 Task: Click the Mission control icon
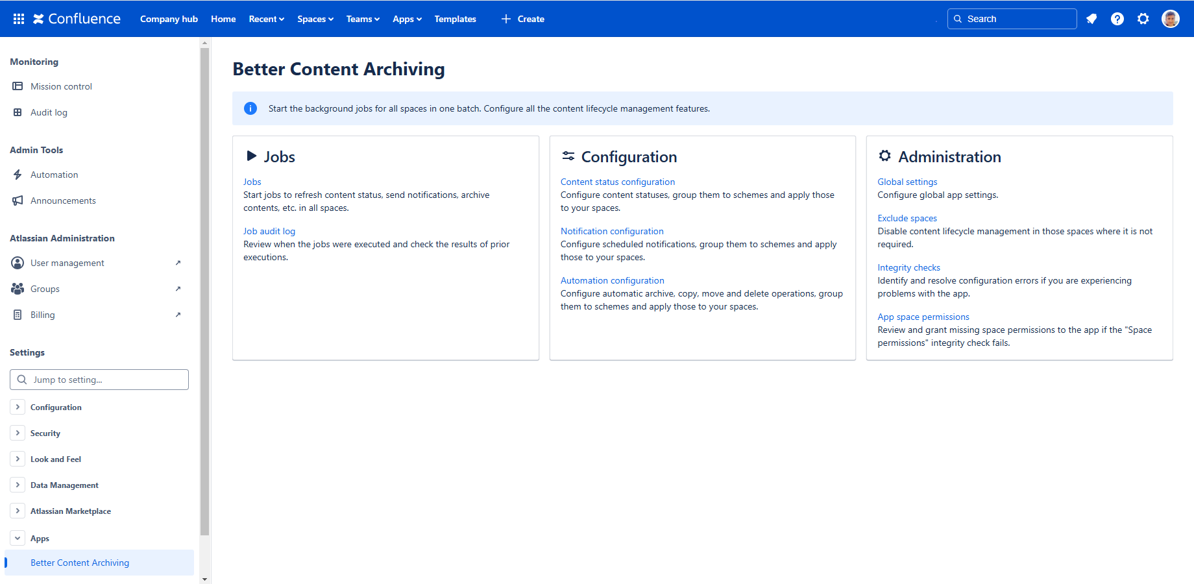pos(18,86)
